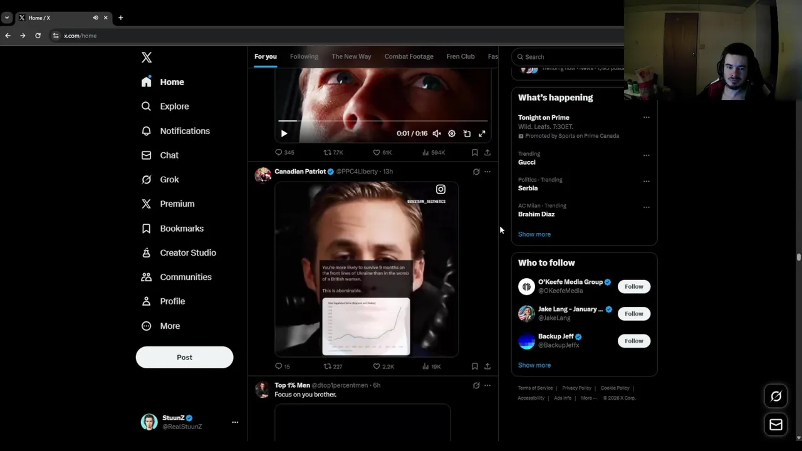The height and width of the screenshot is (451, 802).
Task: Seek on the video progress bar
Action: (383, 121)
